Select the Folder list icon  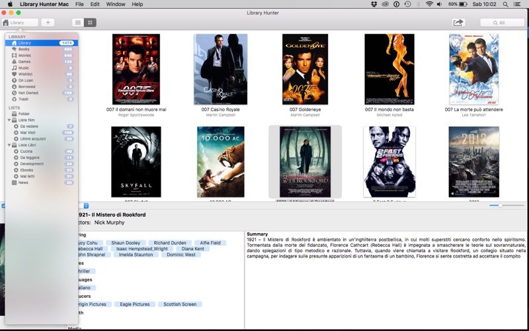pyautogui.click(x=14, y=114)
